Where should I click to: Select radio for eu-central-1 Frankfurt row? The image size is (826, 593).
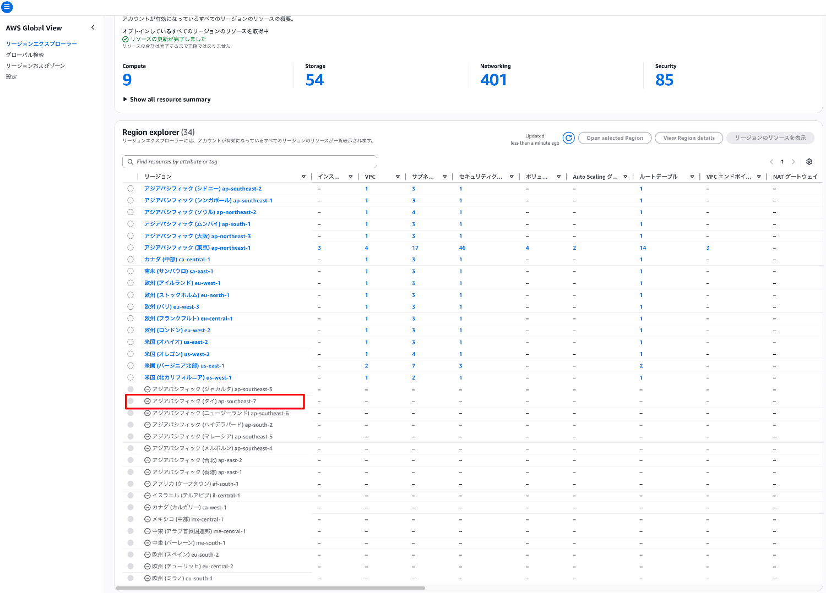[x=131, y=319]
